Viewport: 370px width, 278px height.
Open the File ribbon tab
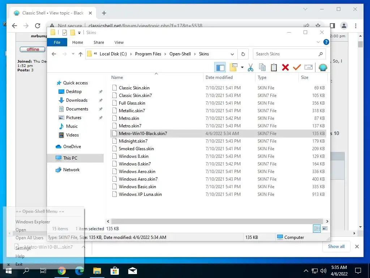[57, 42]
